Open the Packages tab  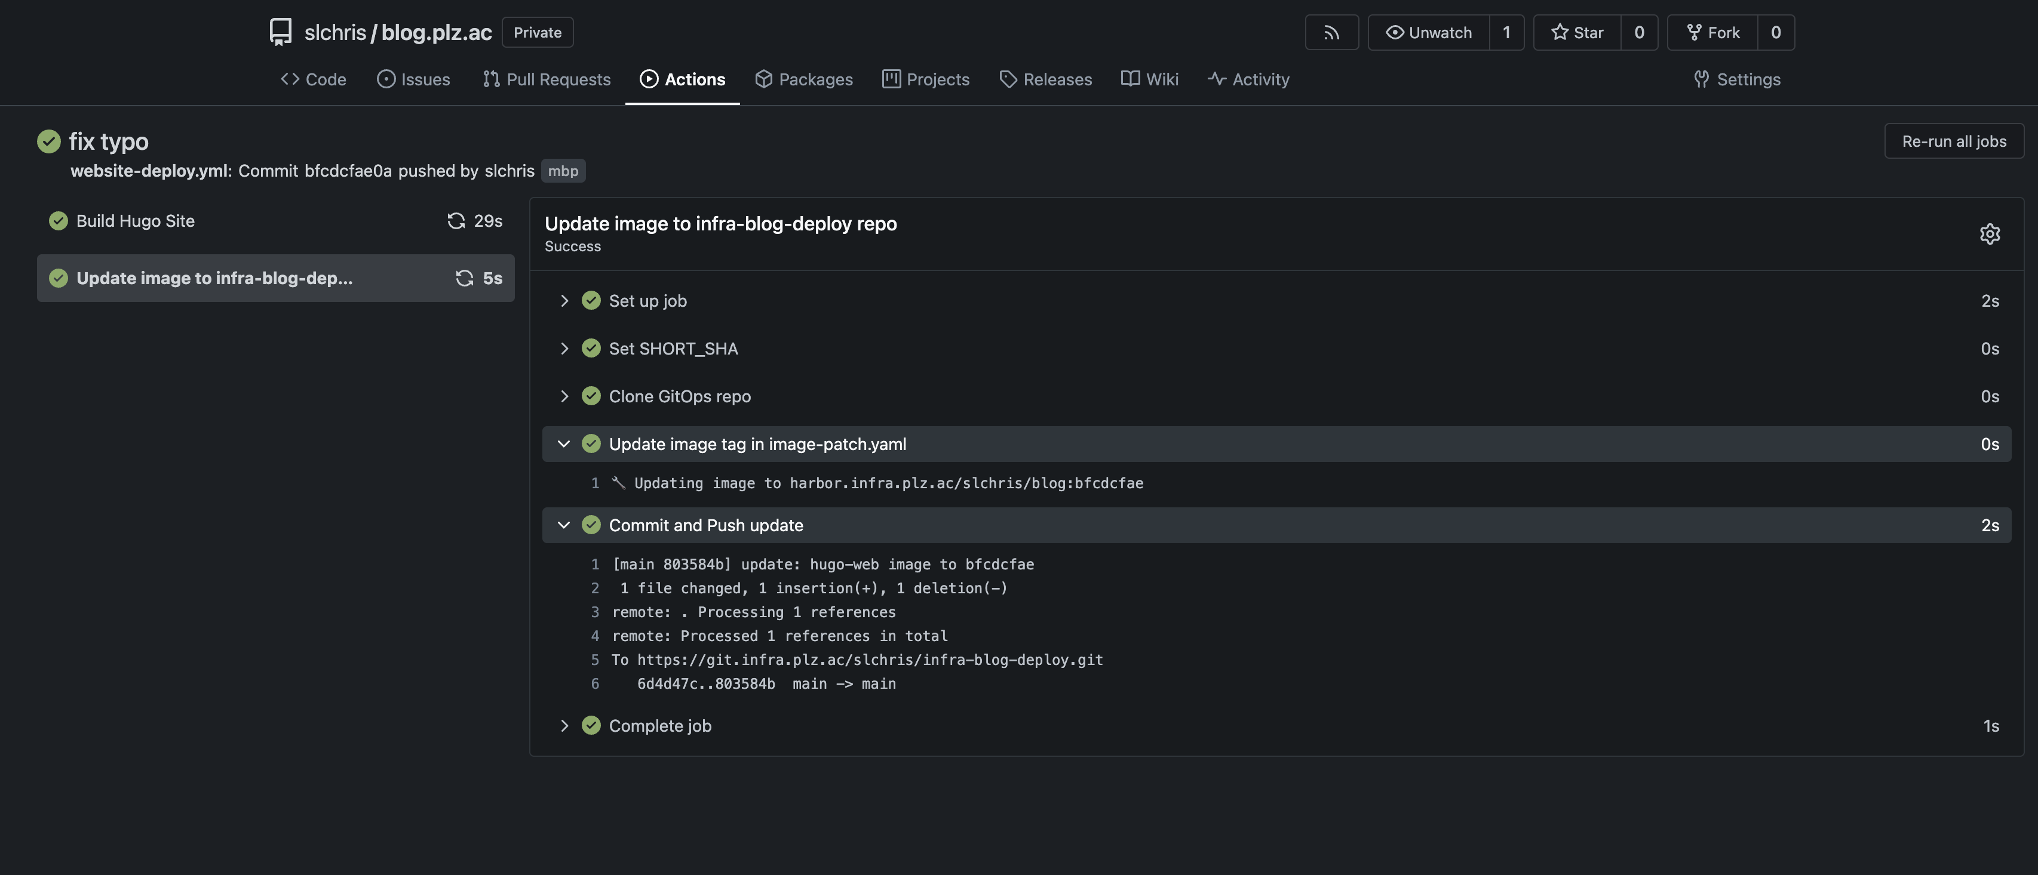point(804,79)
